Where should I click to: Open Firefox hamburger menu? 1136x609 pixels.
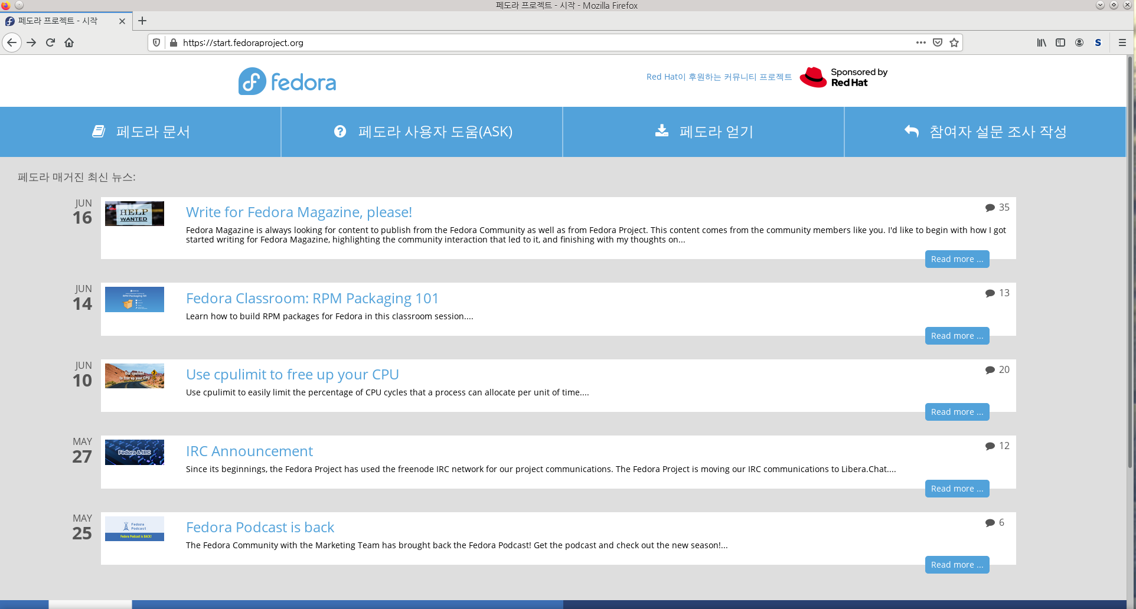coord(1122,42)
